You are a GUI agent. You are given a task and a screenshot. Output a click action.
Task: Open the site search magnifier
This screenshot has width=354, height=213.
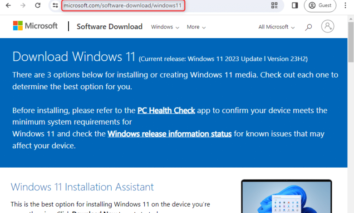[x=309, y=27]
